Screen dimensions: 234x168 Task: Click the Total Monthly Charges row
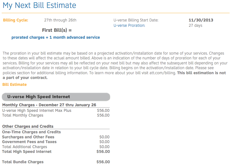coord(56,115)
